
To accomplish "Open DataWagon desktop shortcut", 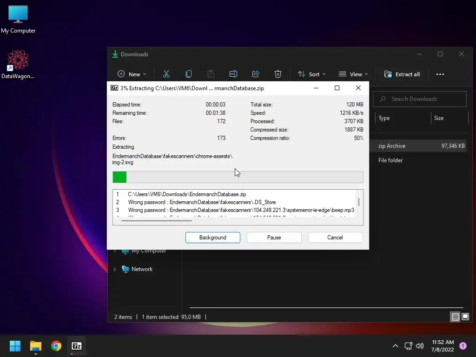I will 18,64.
